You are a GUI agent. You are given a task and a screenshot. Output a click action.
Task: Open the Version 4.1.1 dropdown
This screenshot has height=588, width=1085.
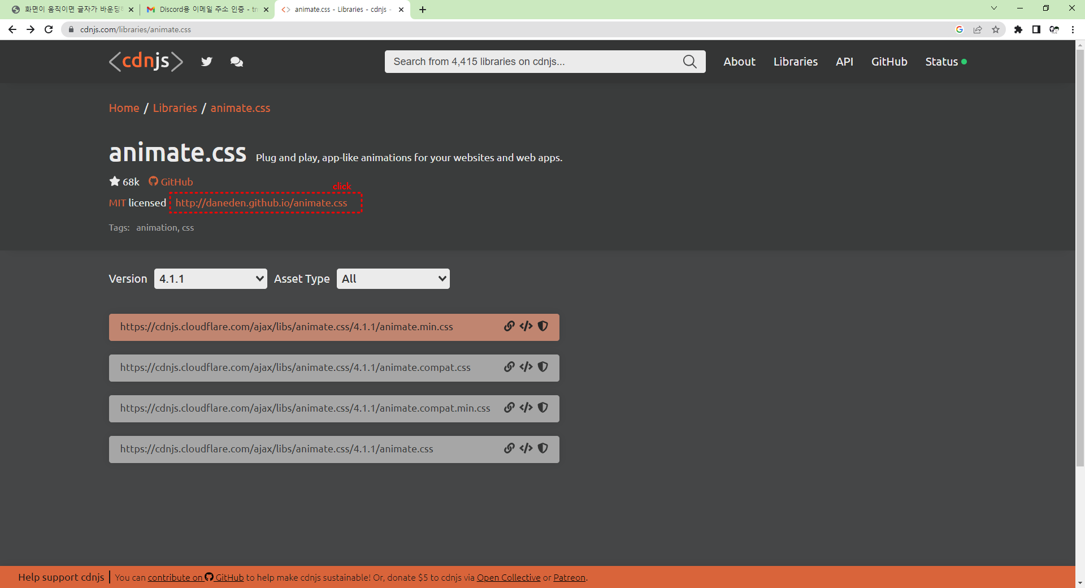click(211, 279)
